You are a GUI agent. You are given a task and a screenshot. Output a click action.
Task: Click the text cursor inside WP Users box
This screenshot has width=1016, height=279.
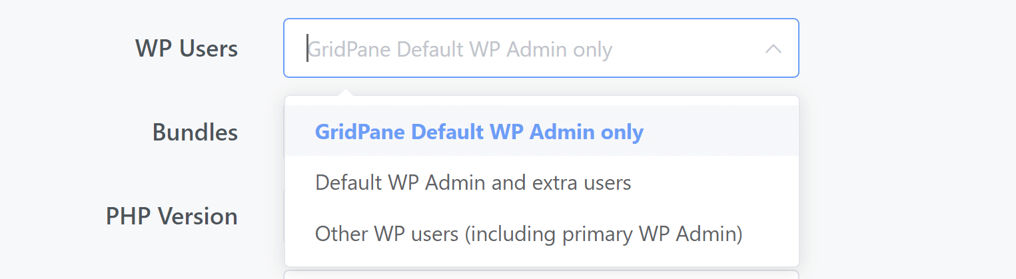307,49
